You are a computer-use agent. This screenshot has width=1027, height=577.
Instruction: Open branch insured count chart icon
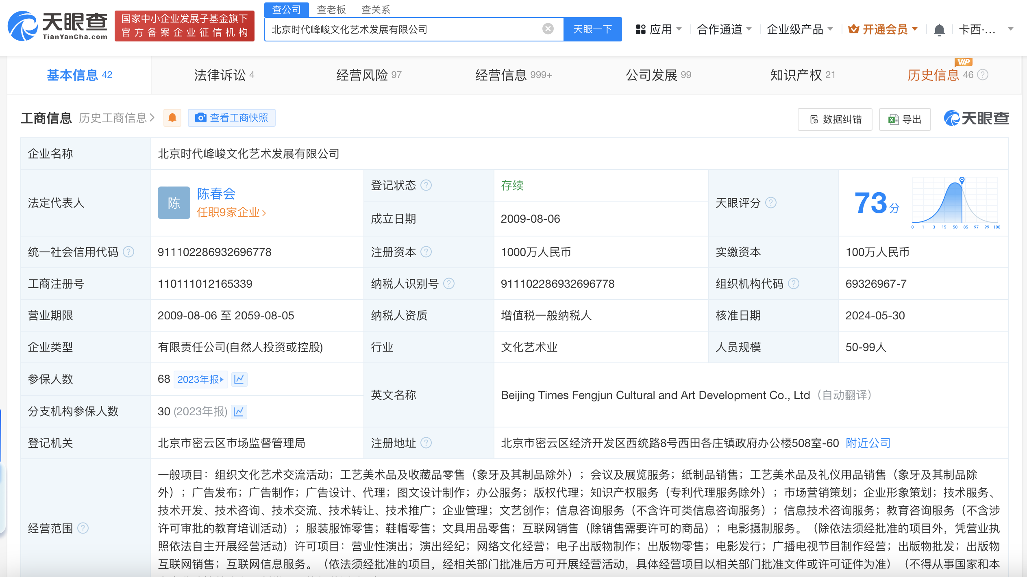click(x=239, y=411)
